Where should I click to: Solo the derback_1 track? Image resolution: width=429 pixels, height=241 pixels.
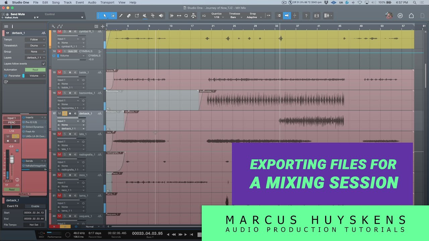coord(65,113)
